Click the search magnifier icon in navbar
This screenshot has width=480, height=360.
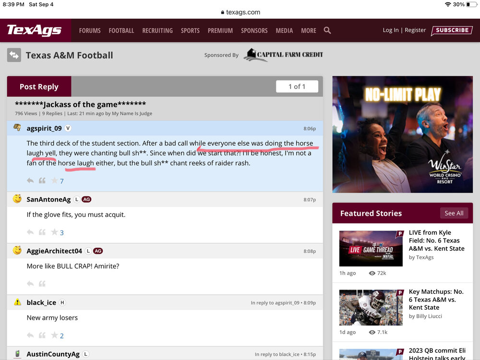coord(327,30)
